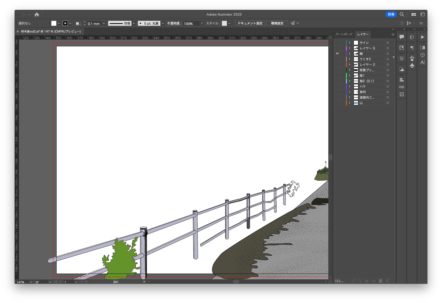Show the サイン layer via its visibility box

point(337,43)
